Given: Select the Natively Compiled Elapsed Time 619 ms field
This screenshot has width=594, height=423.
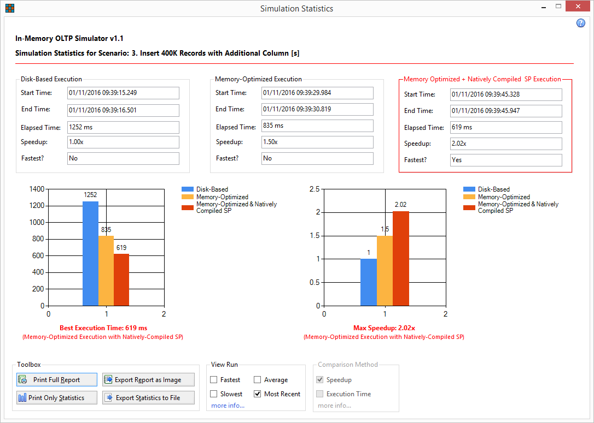Looking at the screenshot, I should tap(506, 127).
